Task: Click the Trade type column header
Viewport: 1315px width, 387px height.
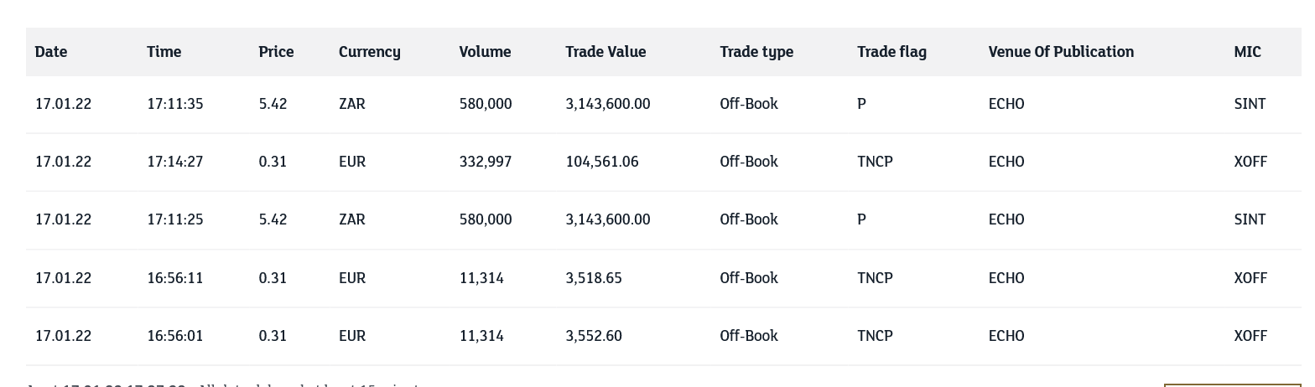Action: tap(756, 52)
